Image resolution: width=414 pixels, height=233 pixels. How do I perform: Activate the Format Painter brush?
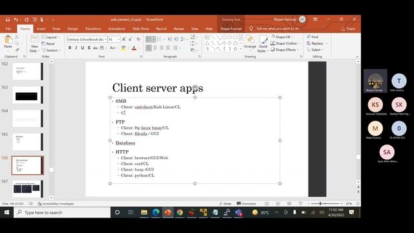[17, 50]
